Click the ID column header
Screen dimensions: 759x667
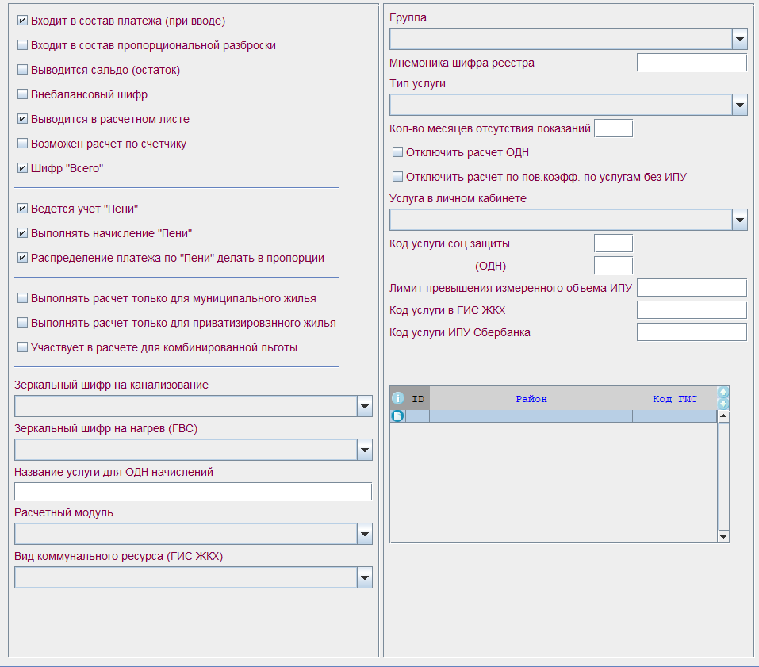418,398
